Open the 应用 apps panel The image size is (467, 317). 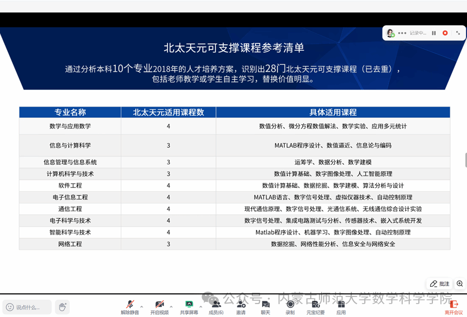click(341, 305)
